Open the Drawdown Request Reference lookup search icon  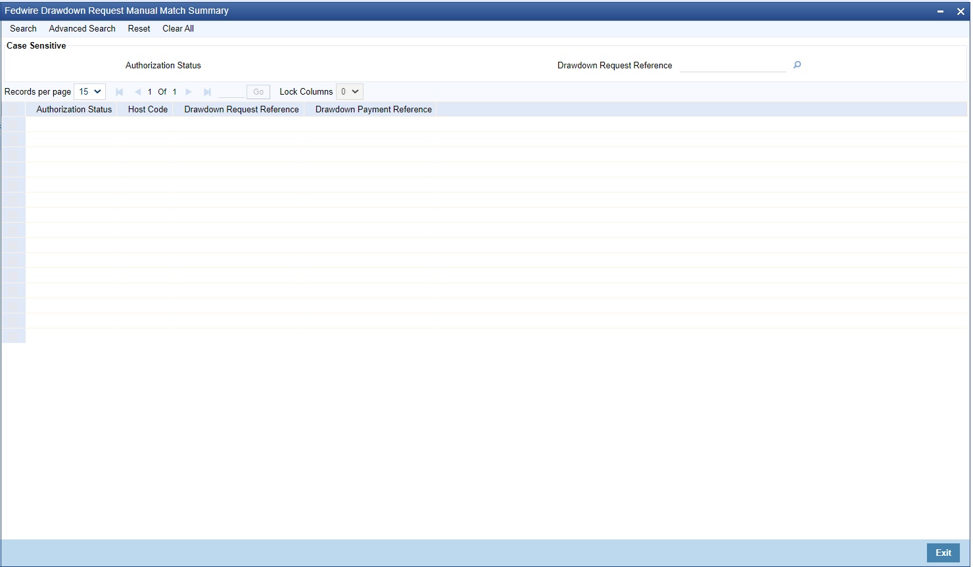coord(797,65)
